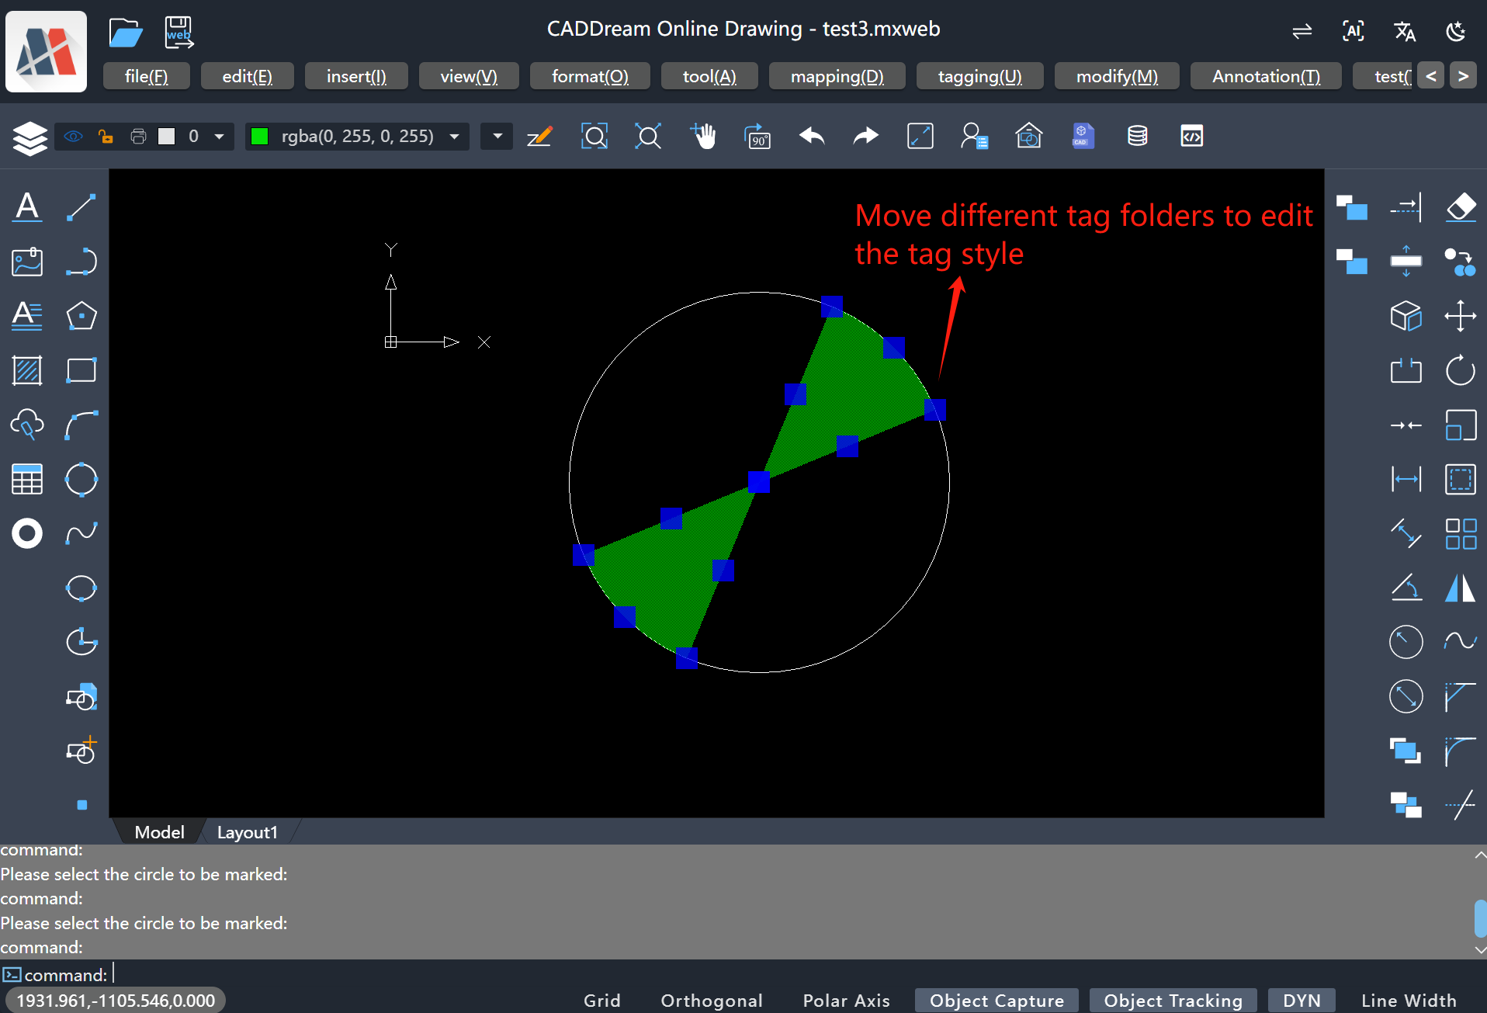Select the arc tool
This screenshot has height=1013, width=1487.
81,425
